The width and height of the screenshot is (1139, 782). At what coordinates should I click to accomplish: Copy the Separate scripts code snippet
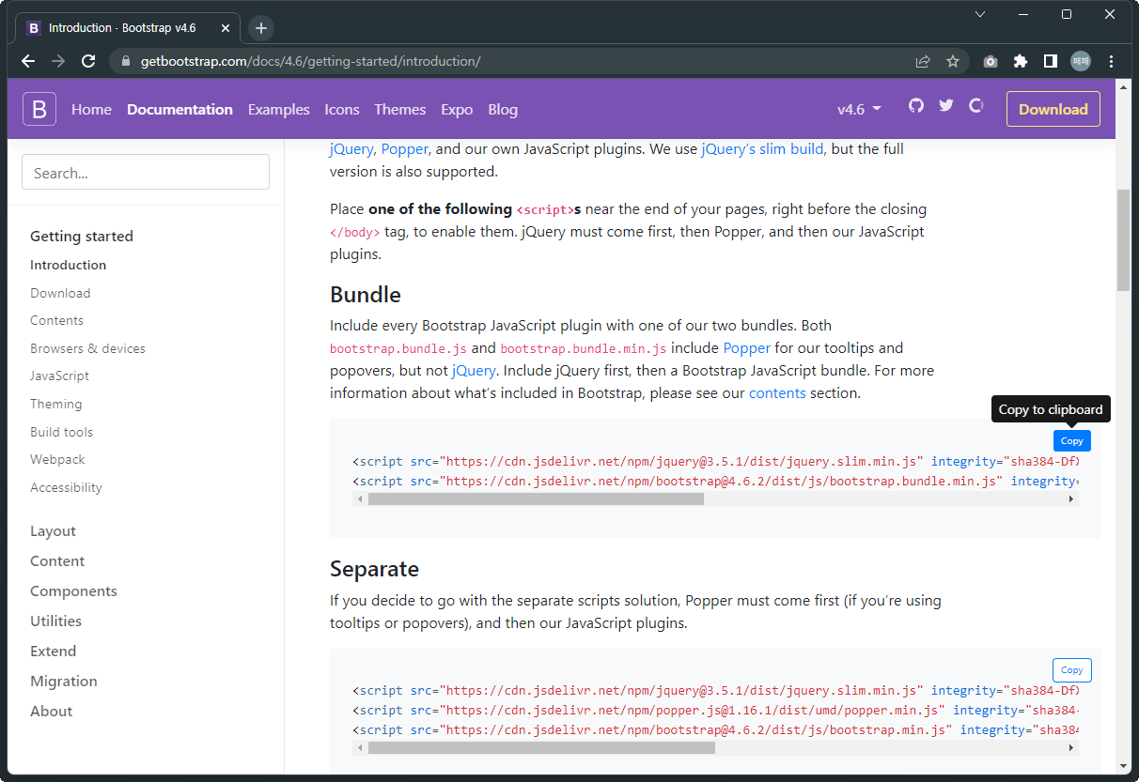pyautogui.click(x=1071, y=669)
